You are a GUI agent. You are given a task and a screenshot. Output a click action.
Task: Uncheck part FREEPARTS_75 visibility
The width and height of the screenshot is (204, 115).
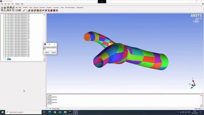pyautogui.click(x=6, y=14)
